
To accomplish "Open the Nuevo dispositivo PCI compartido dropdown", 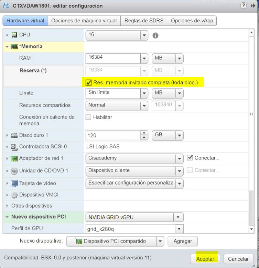I will pos(115,241).
